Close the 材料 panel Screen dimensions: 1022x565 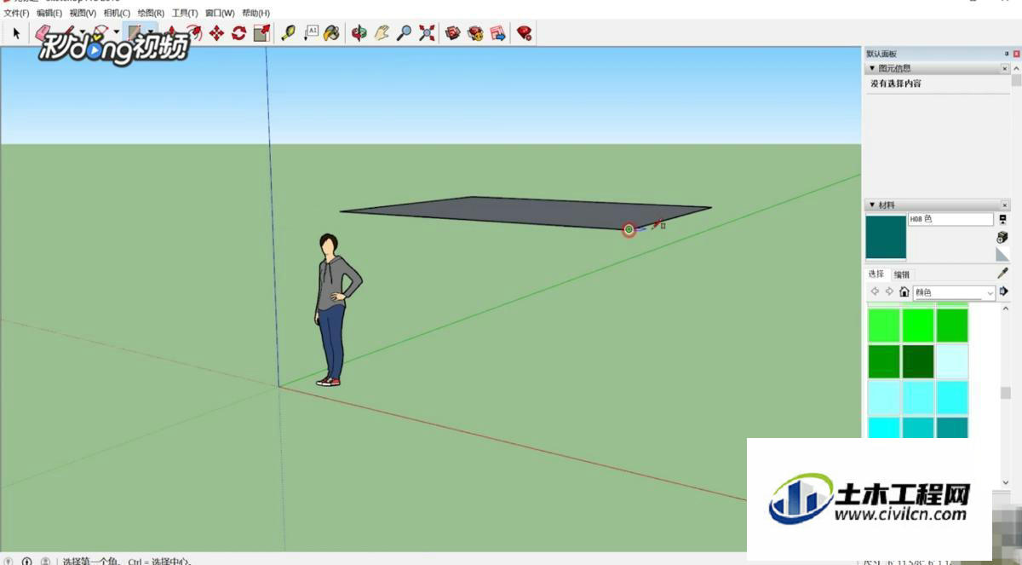[x=1005, y=205]
